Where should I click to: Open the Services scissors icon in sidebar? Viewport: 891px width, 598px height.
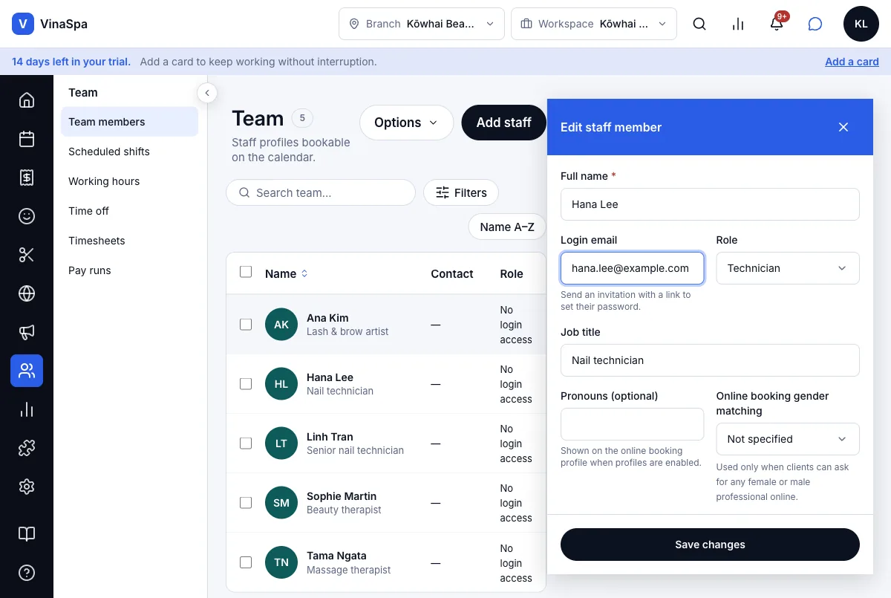coord(27,255)
